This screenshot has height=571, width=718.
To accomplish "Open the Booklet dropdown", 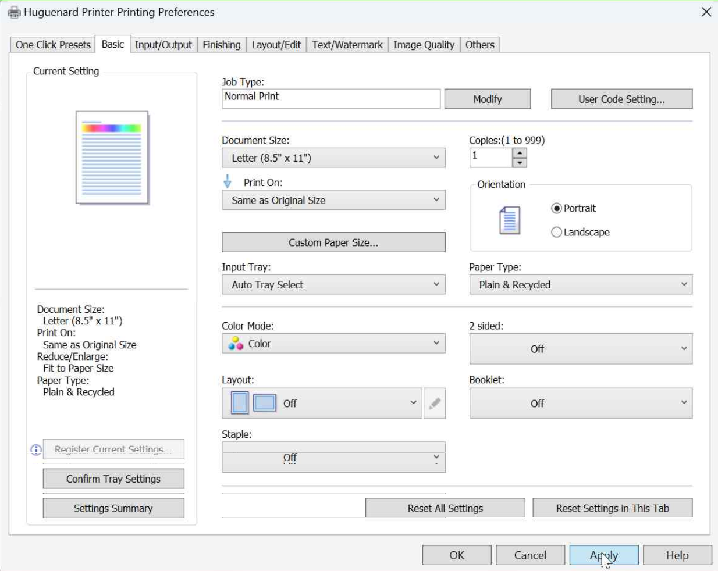I will click(x=581, y=403).
